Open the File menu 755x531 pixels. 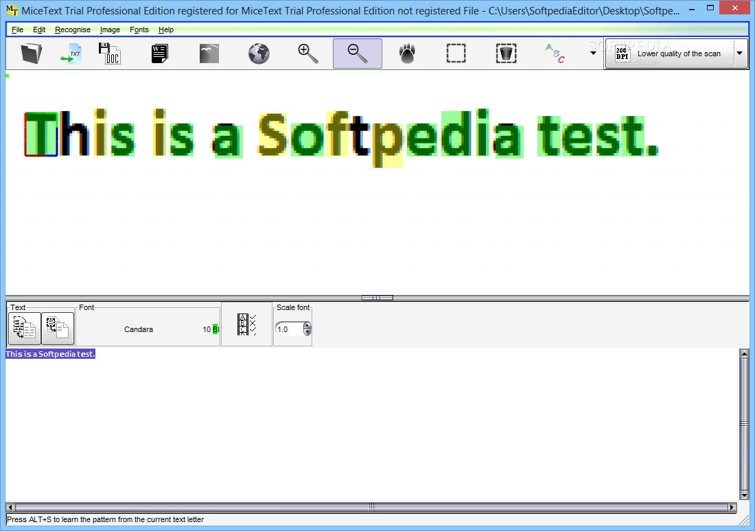[x=17, y=29]
